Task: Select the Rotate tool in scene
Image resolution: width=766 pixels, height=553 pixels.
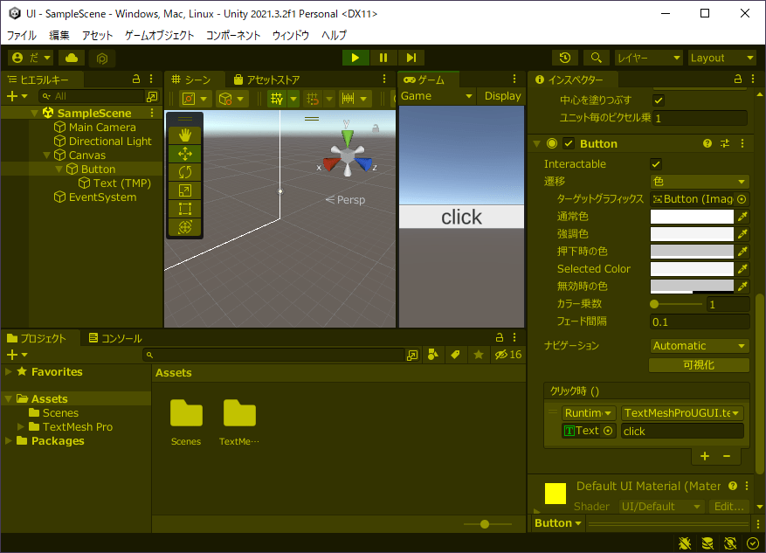Action: click(x=184, y=172)
